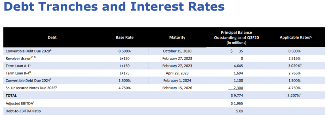Click the 'Debt Tranches and Interest Rates' title
The image size is (327, 115).
114,7
